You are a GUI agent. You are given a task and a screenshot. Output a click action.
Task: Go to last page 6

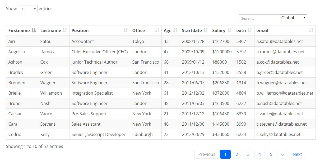(x=282, y=154)
